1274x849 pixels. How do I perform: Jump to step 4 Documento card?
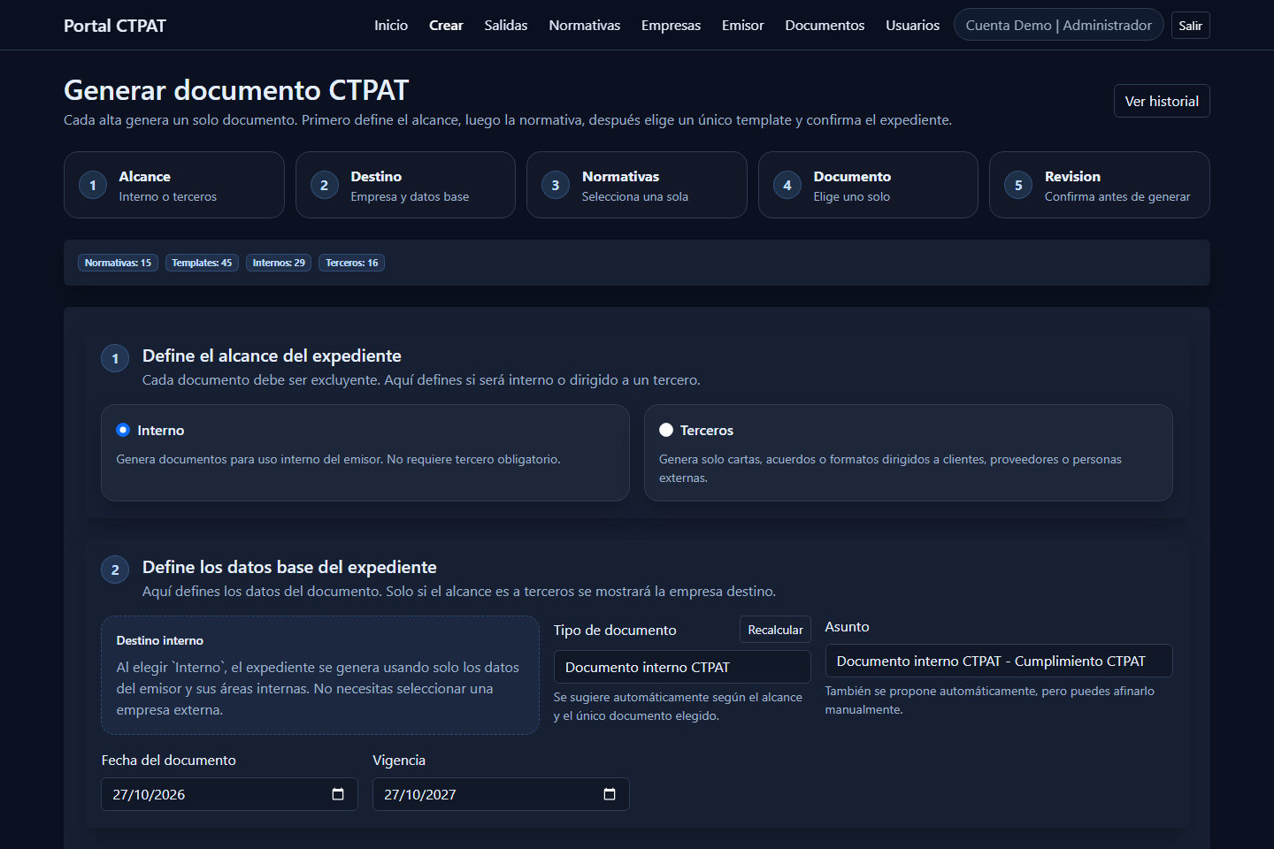click(868, 185)
